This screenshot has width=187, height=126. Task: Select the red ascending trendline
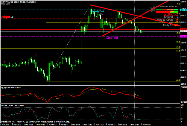pyautogui.click(x=135, y=18)
